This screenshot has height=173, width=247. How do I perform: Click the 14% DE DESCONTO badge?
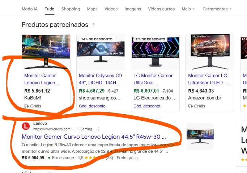[97, 39]
